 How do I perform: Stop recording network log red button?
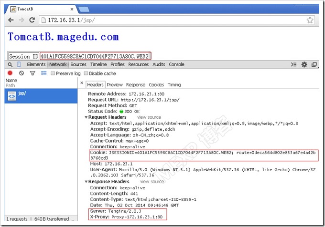tap(10, 73)
